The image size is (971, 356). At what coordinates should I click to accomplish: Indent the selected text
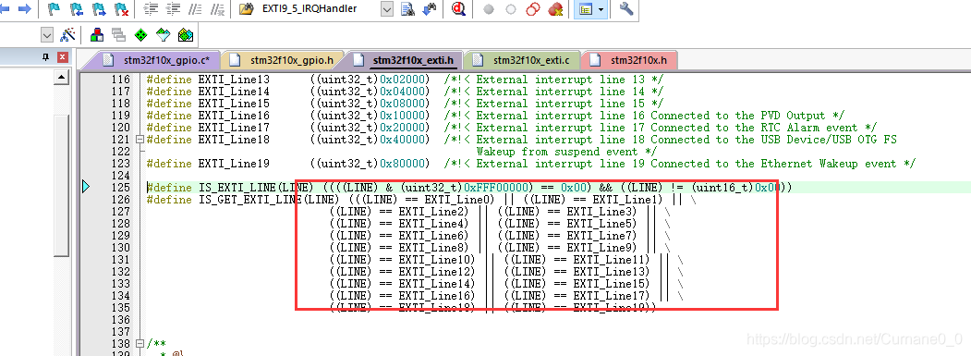point(151,8)
